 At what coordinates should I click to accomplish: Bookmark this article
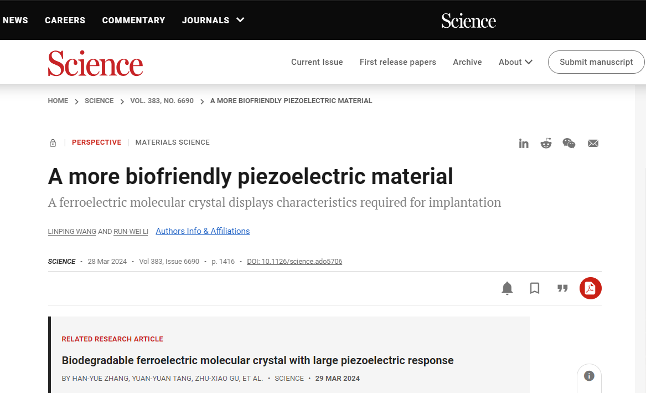pos(535,288)
